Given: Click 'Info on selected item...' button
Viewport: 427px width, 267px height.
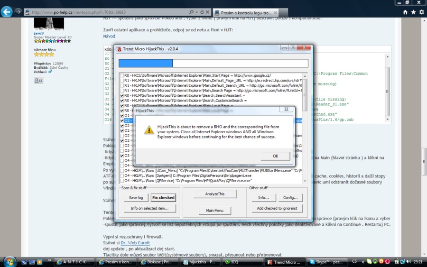Looking at the screenshot, I should 149,208.
